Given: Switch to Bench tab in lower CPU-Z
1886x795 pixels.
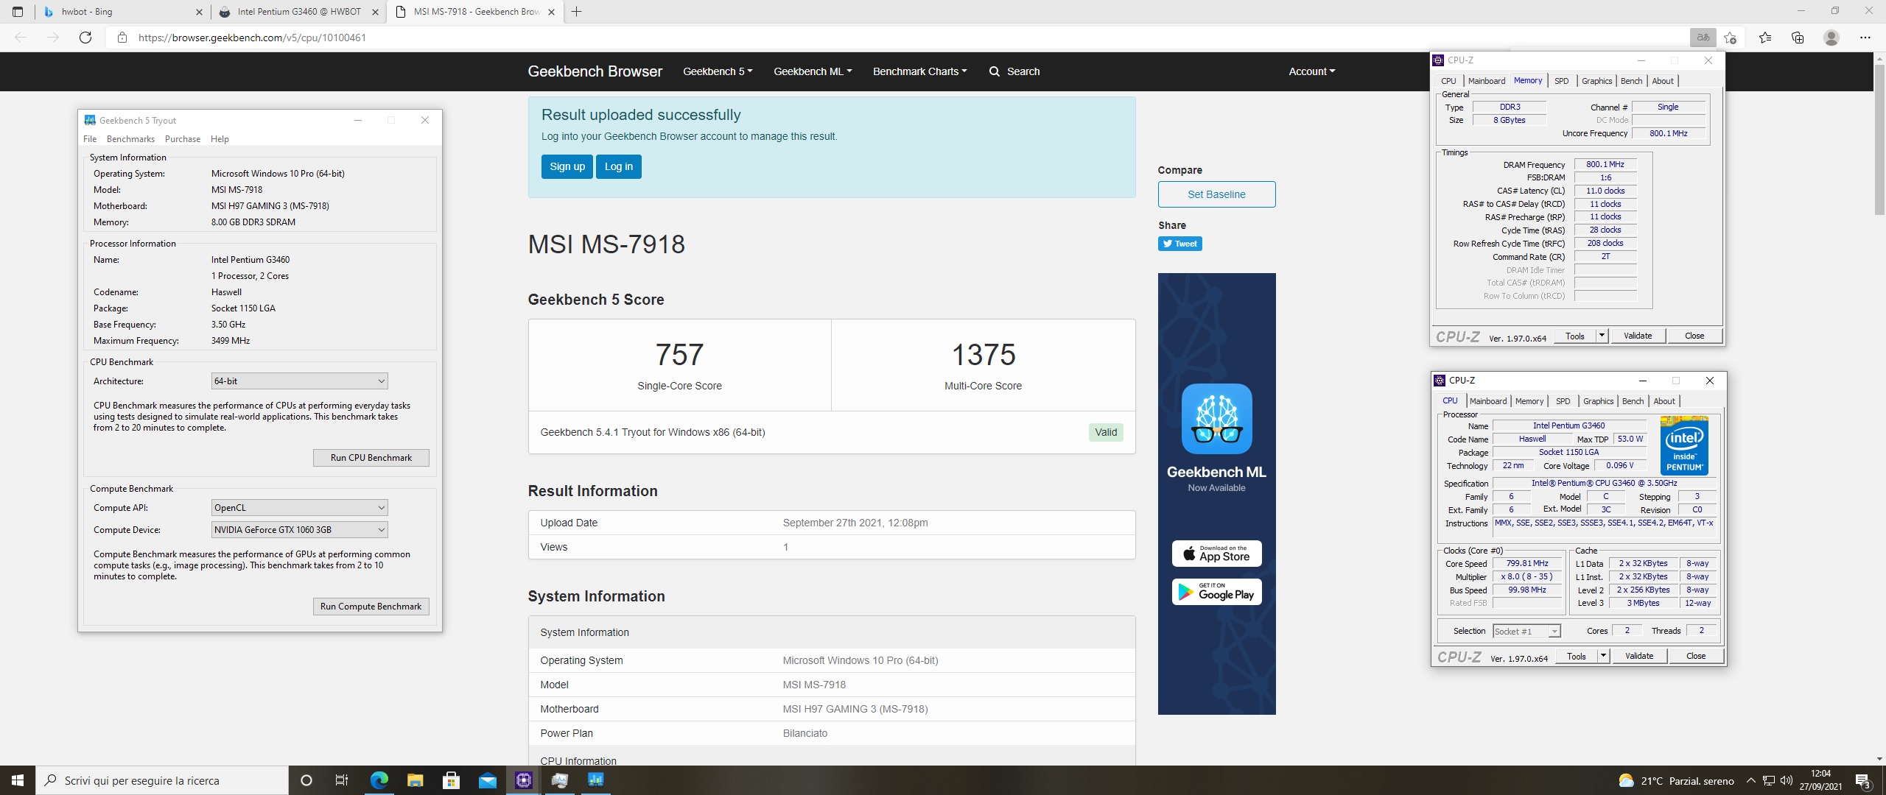Looking at the screenshot, I should [1633, 401].
